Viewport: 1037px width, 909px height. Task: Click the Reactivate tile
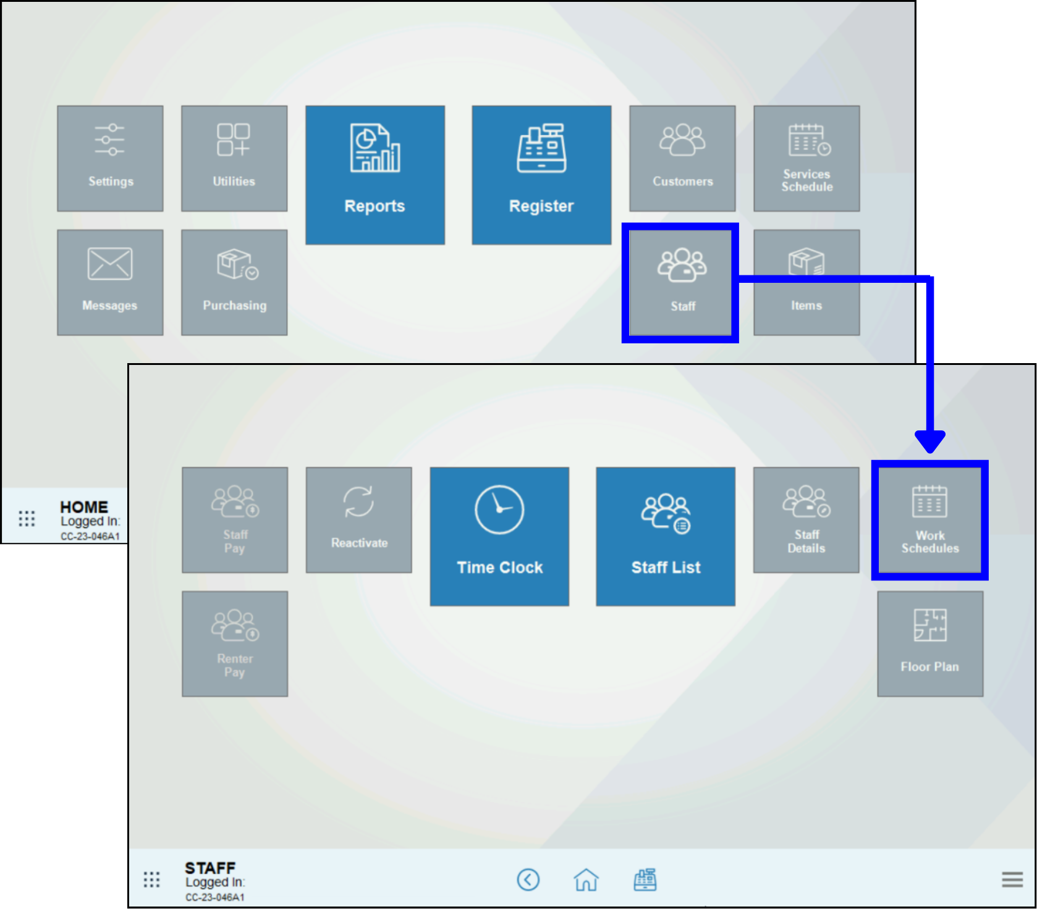(358, 520)
